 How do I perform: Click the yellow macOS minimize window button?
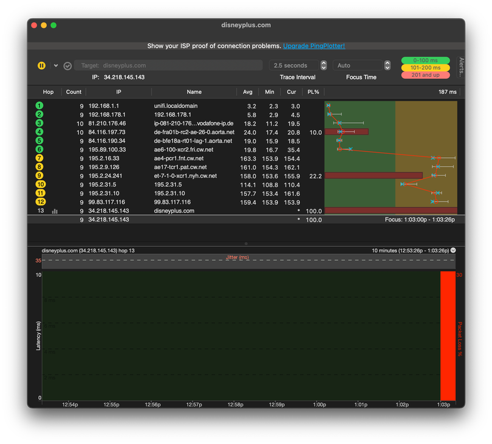click(44, 25)
